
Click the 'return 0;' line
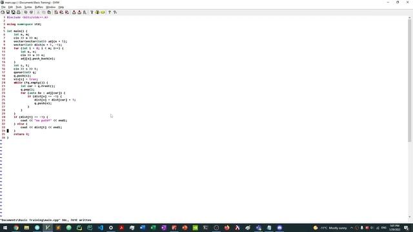(x=21, y=134)
